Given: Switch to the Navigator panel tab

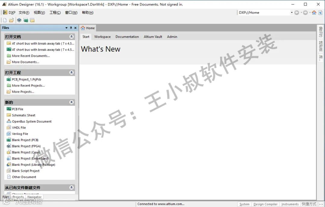Looking at the screenshot, I should 34,197.
